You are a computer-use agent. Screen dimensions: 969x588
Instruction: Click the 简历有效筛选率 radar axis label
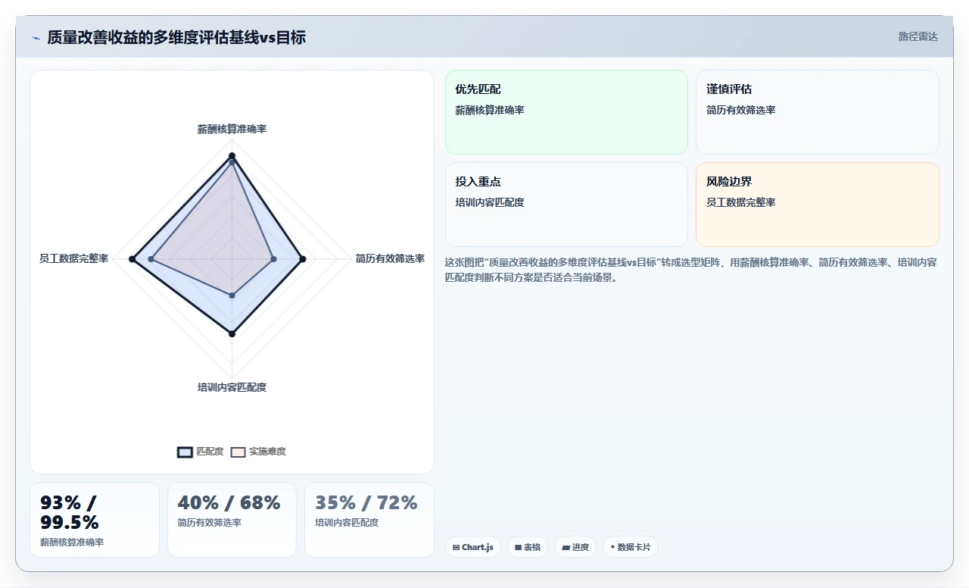click(390, 258)
